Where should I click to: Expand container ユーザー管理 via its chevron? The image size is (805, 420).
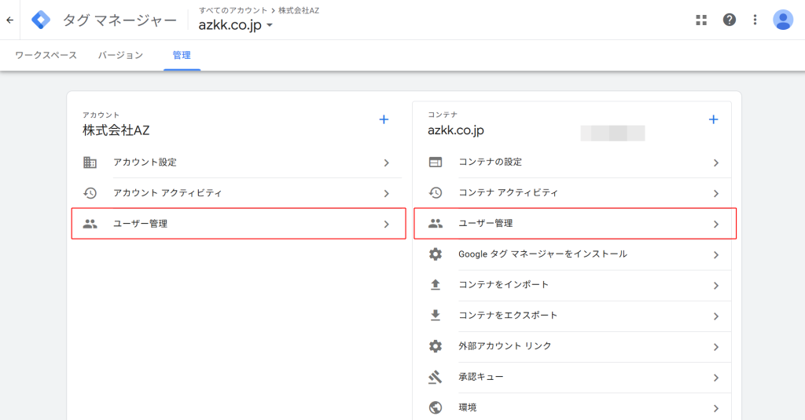pyautogui.click(x=715, y=224)
